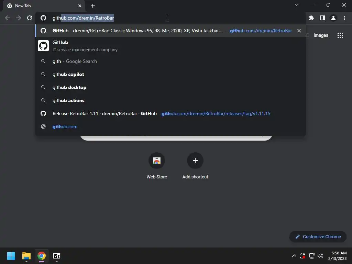
Task: Click the Add shortcut button
Action: pyautogui.click(x=195, y=166)
